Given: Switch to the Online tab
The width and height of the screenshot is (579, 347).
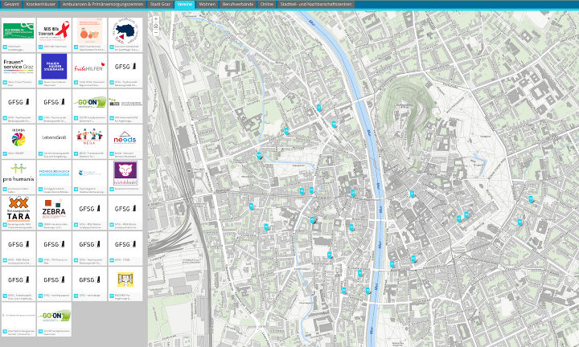Looking at the screenshot, I should 267,5.
